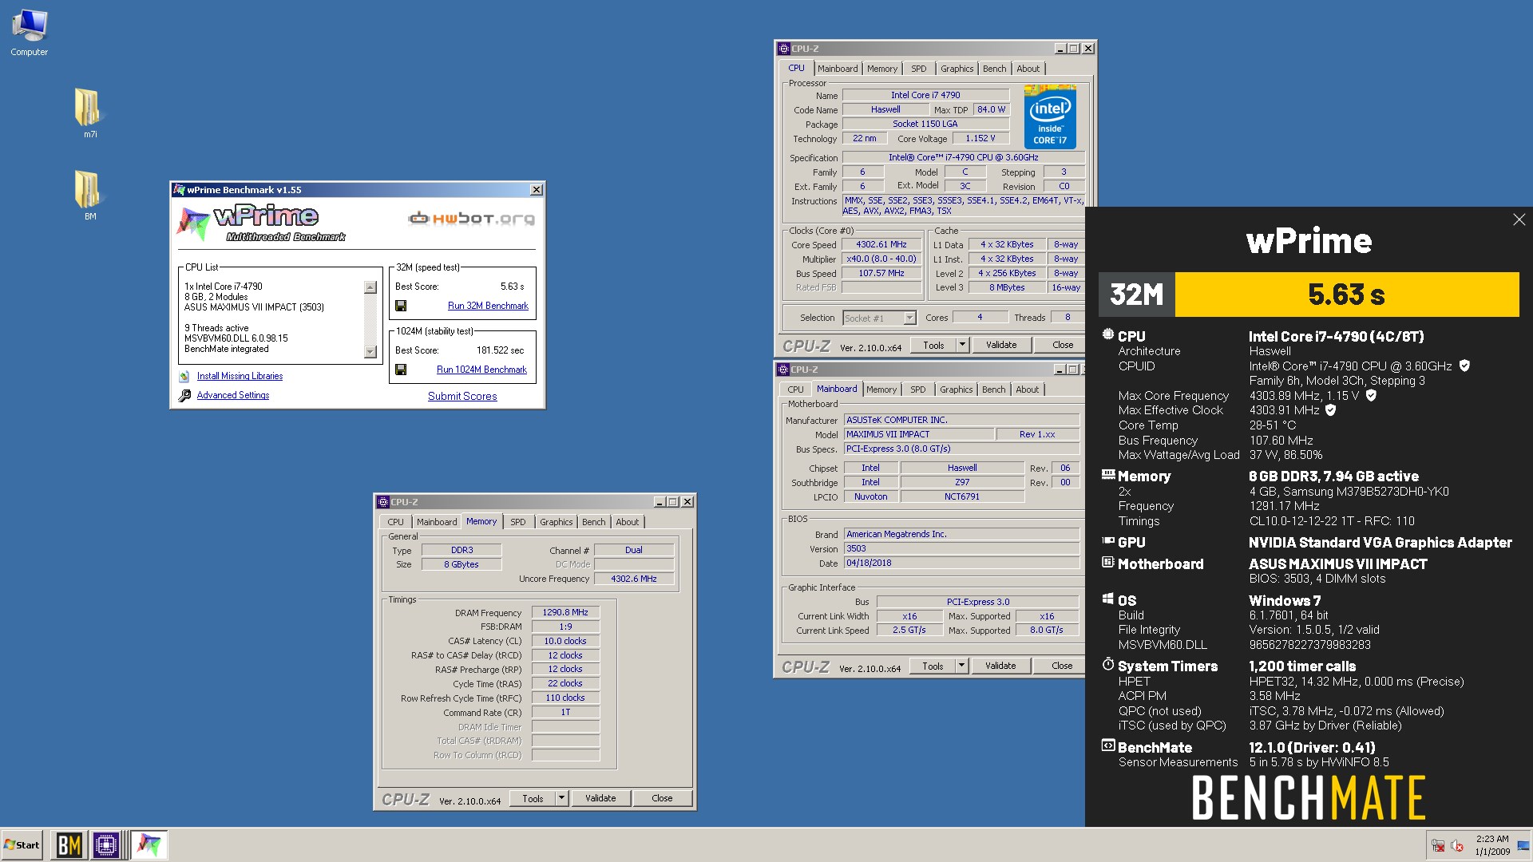This screenshot has height=862, width=1533.
Task: Open About tab in top CPU-Z window
Action: (1028, 69)
